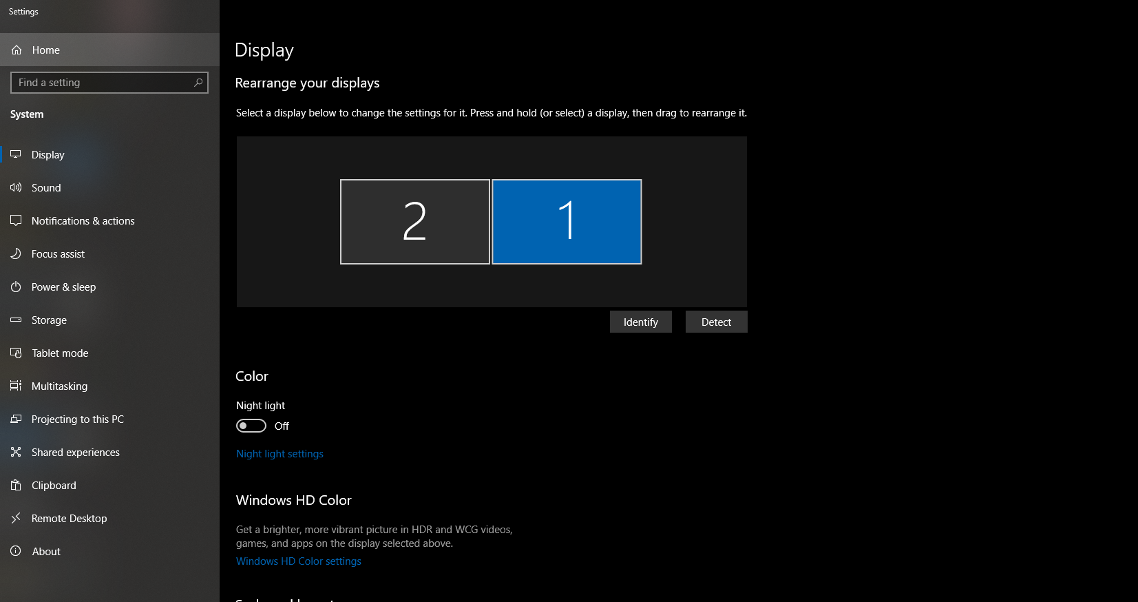Select Display in the sidebar
The height and width of the screenshot is (602, 1138).
(109, 155)
